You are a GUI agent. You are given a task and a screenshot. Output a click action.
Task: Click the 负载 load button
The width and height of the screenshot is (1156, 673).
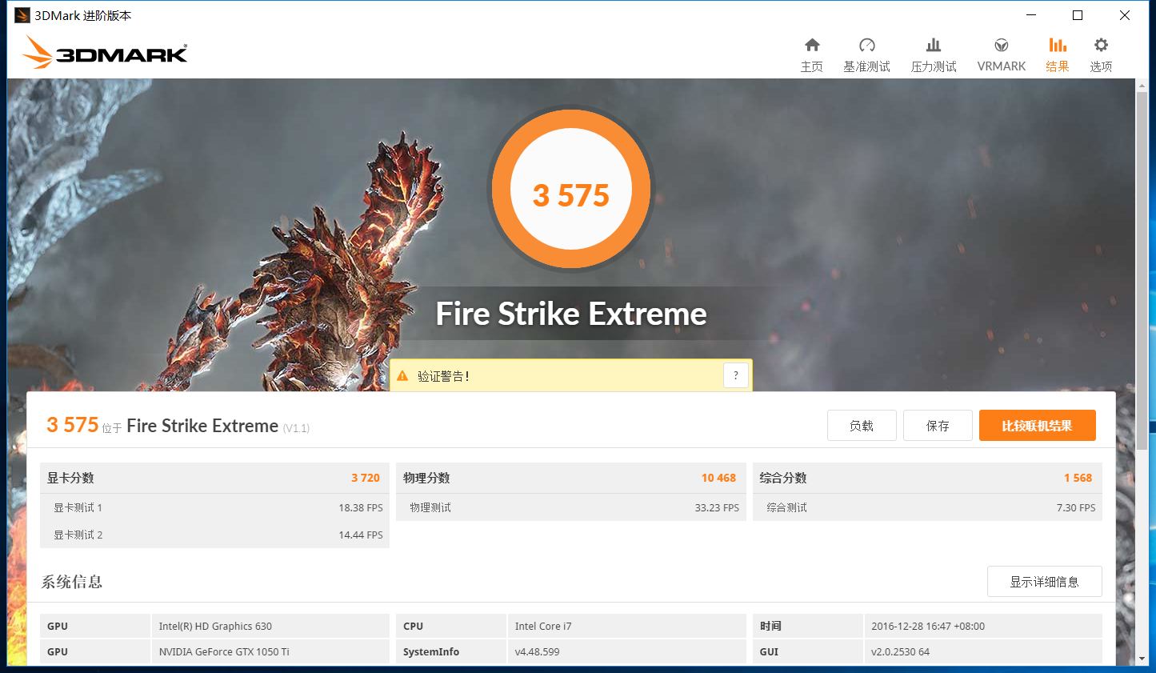coord(862,426)
